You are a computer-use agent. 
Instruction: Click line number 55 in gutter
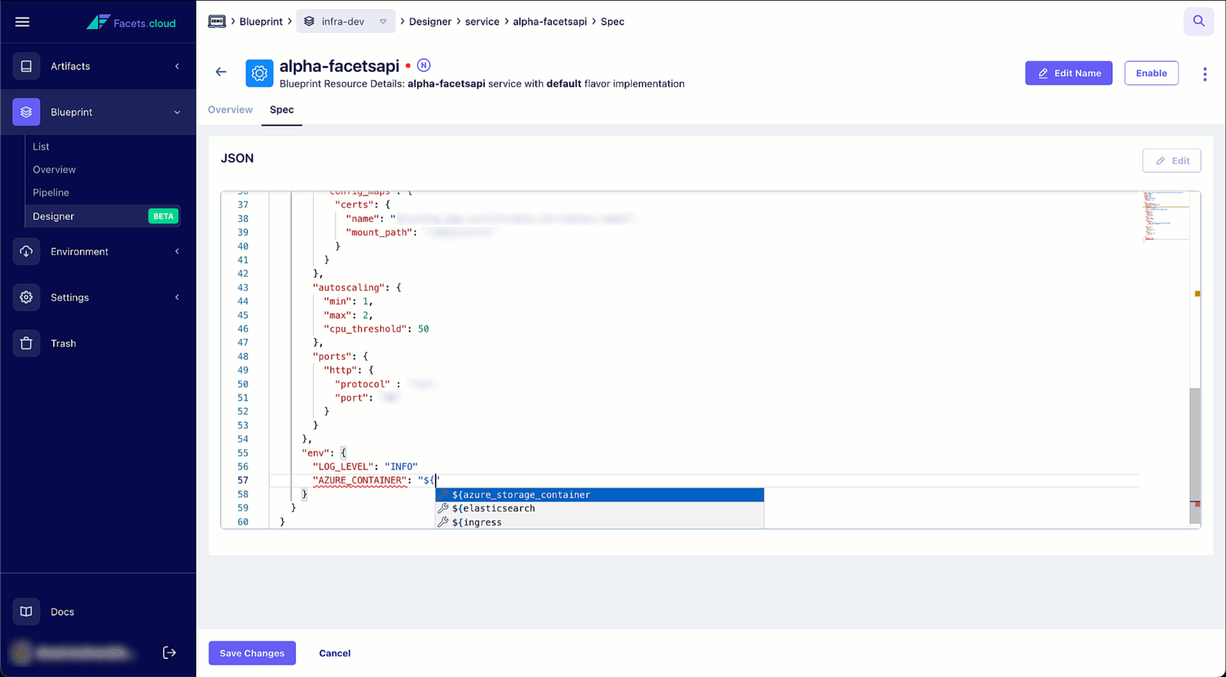[243, 453]
